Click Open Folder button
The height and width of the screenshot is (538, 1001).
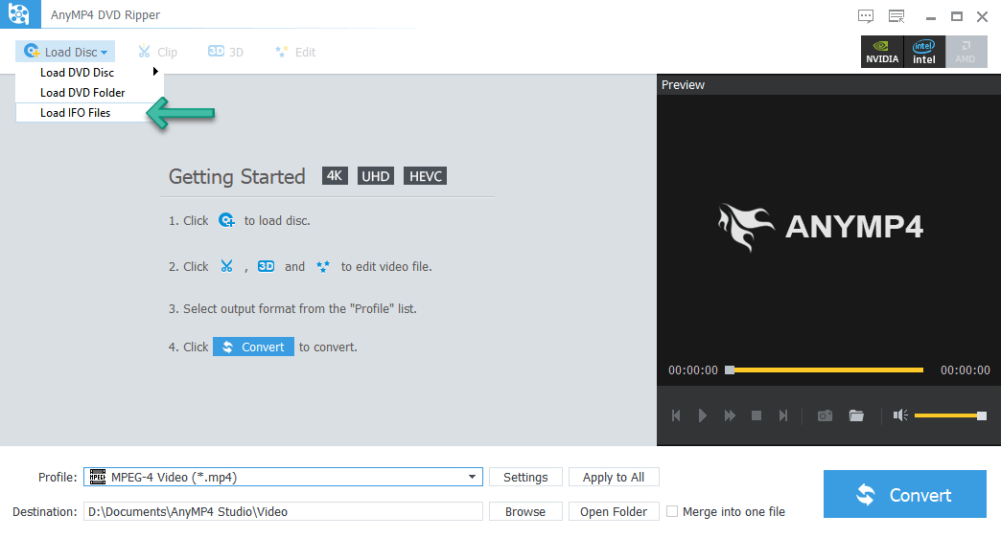pos(614,511)
